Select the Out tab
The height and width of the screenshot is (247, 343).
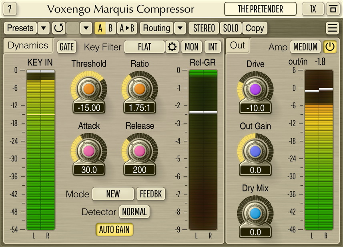(x=237, y=45)
